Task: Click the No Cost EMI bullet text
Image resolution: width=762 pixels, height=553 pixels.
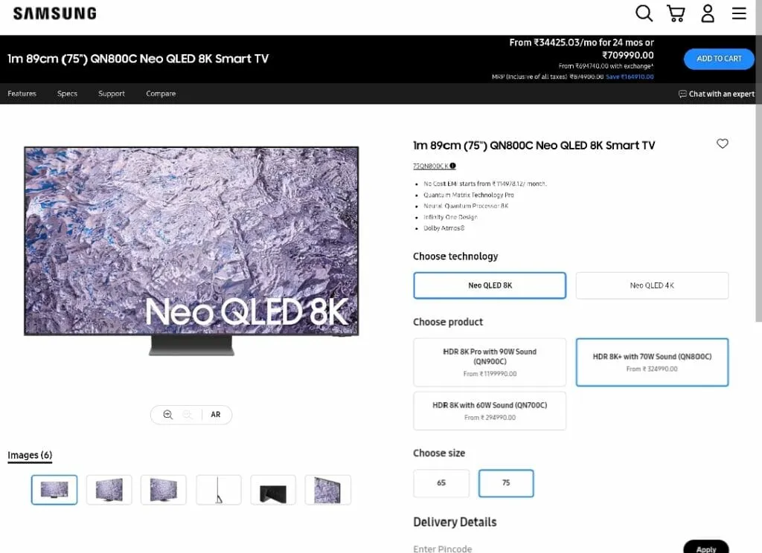Action: click(x=485, y=184)
